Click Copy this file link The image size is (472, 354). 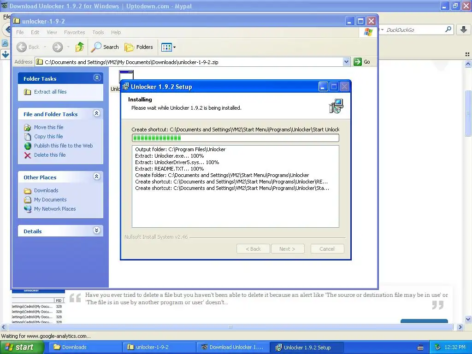[x=48, y=136]
